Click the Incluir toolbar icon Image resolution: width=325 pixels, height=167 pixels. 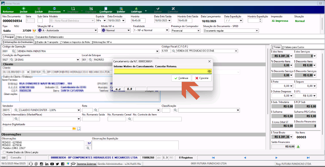24,8
